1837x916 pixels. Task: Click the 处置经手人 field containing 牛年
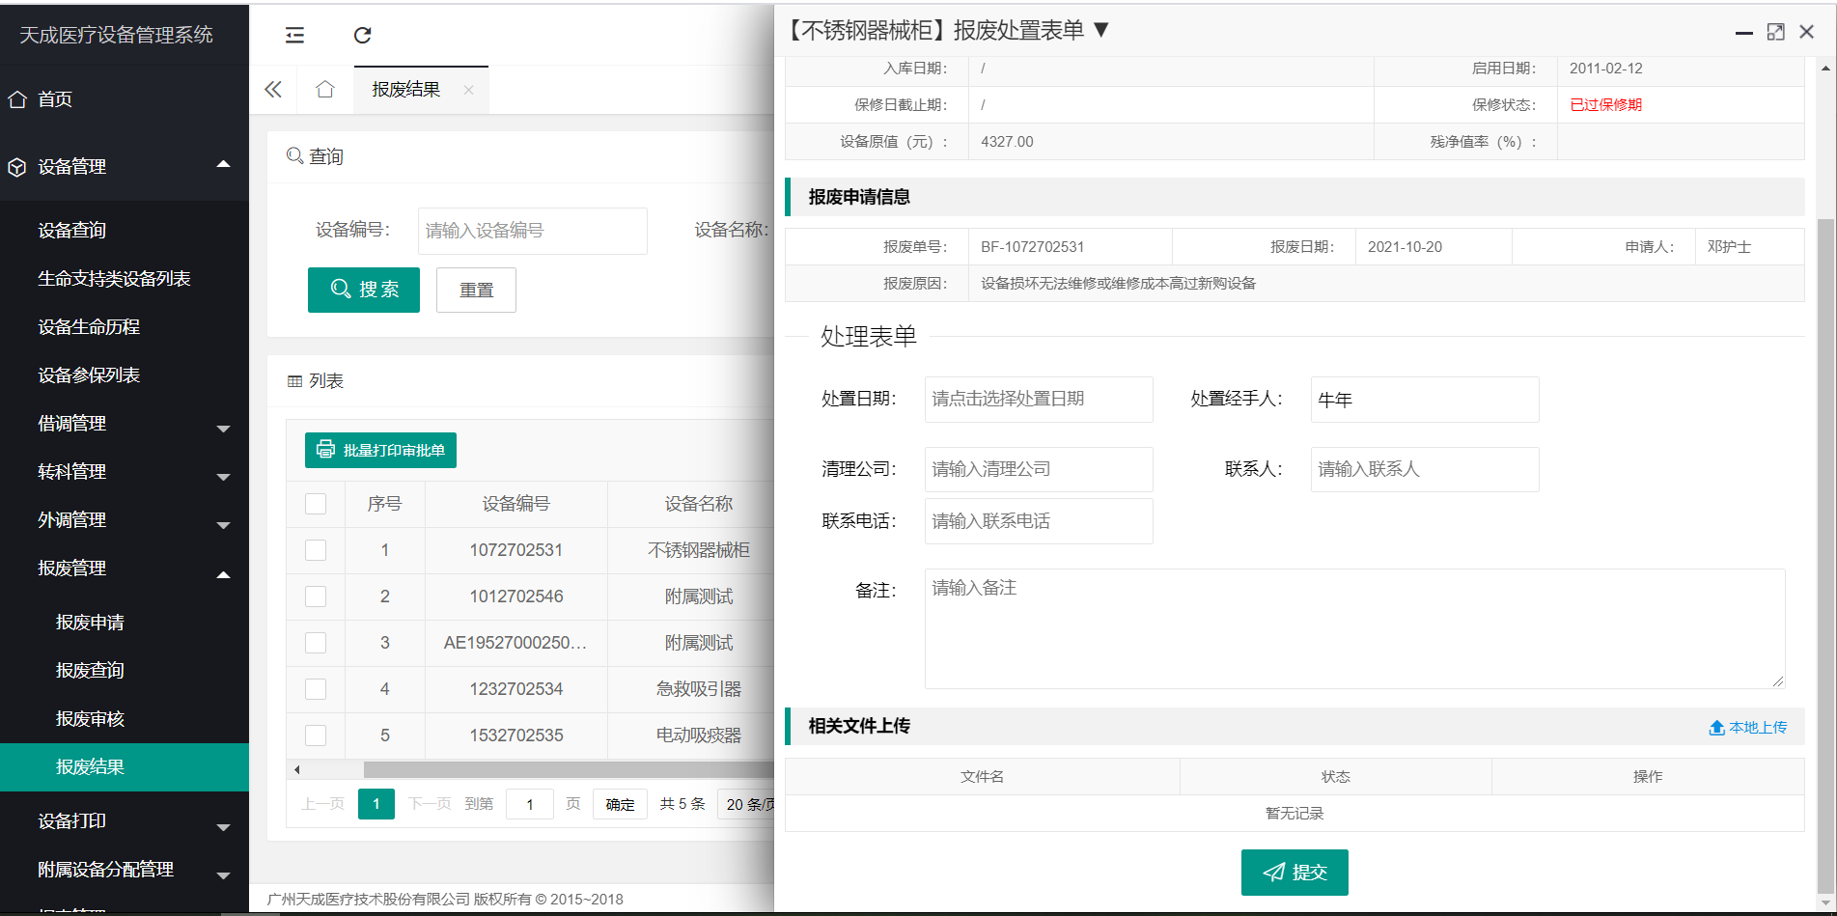coord(1425,400)
